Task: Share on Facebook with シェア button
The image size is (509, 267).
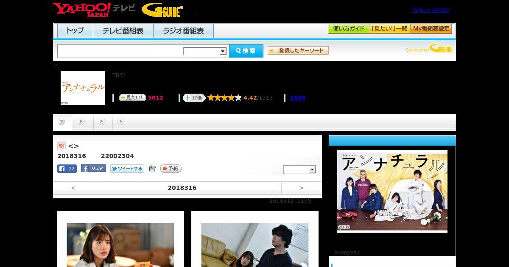Action: coord(93,169)
